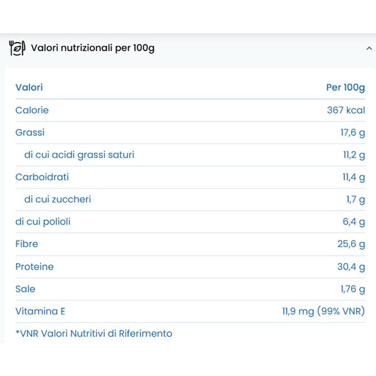Click the Proteine row label
The width and height of the screenshot is (376, 376).
(x=34, y=266)
